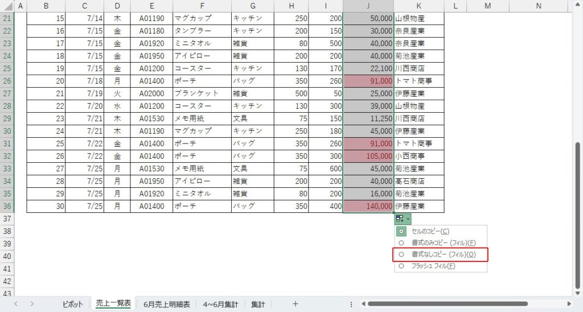
Task: Click the add new sheet plus icon
Action: point(295,303)
